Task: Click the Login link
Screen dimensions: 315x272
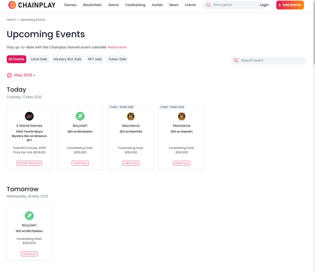Action: (x=265, y=5)
